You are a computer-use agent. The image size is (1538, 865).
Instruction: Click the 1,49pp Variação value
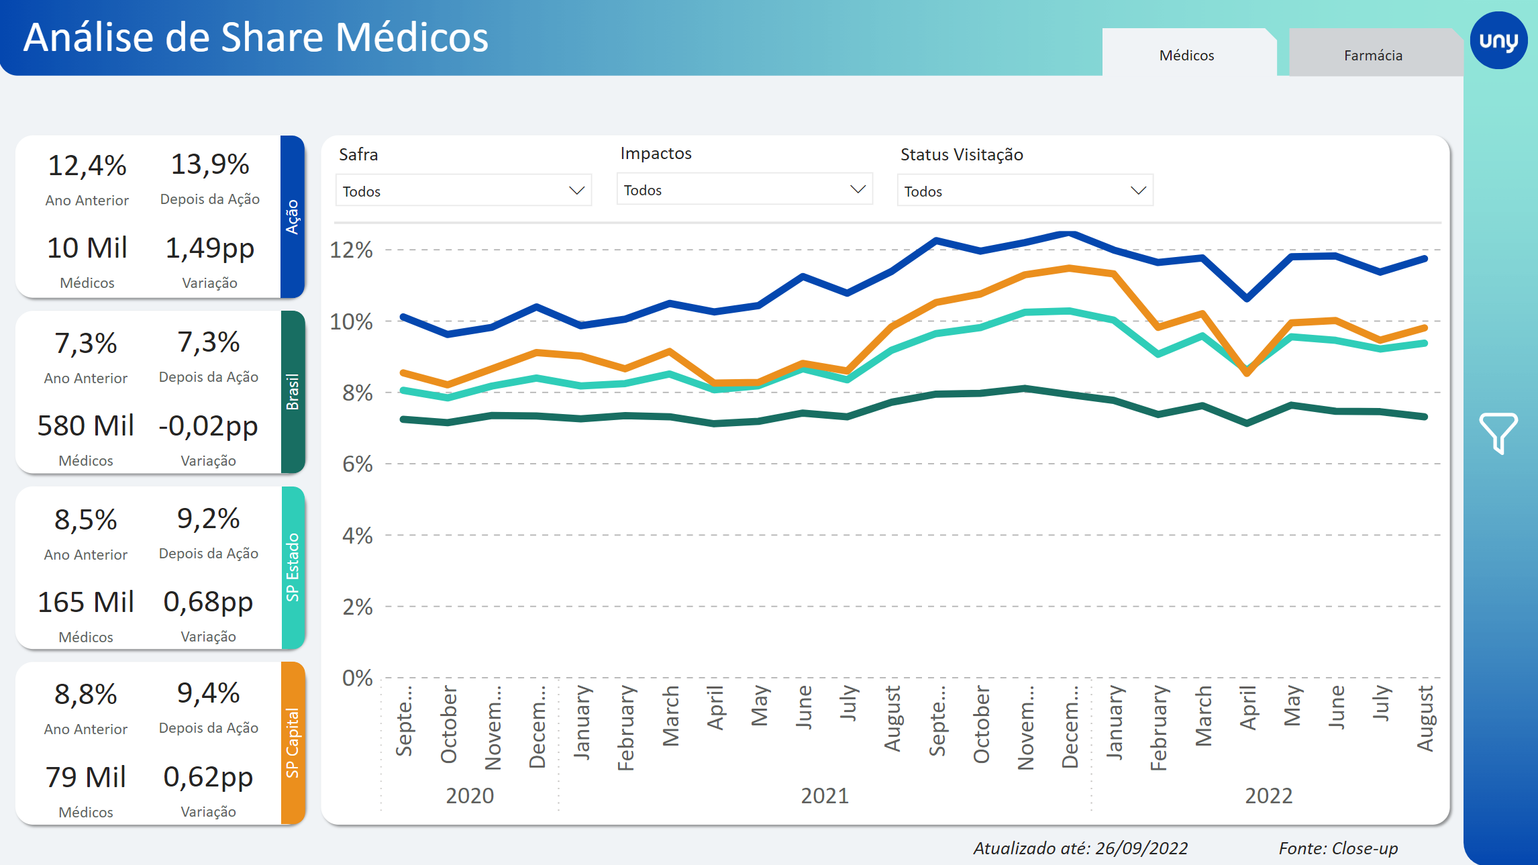pos(210,248)
